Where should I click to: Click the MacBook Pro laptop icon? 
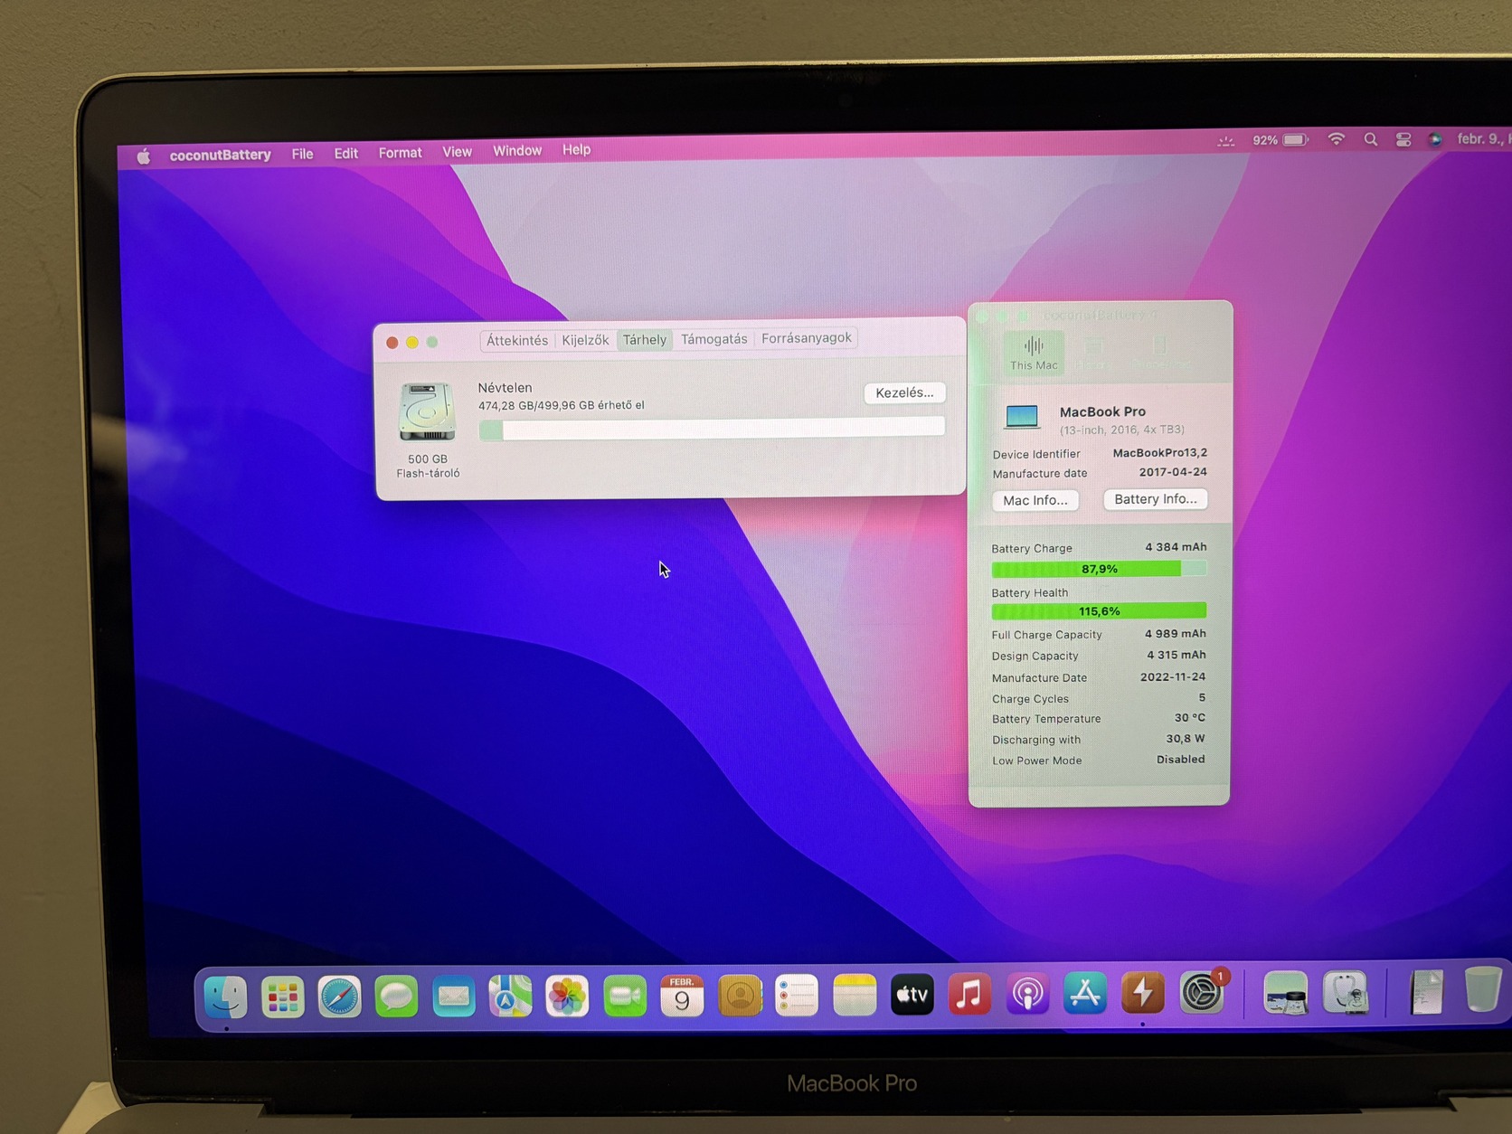coord(1023,417)
